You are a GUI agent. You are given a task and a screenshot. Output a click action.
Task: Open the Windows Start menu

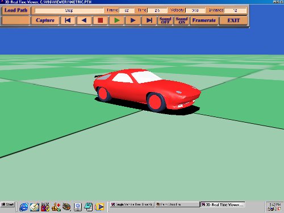(x=8, y=204)
